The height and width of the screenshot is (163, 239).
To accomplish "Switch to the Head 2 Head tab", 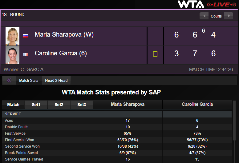I will (56, 81).
